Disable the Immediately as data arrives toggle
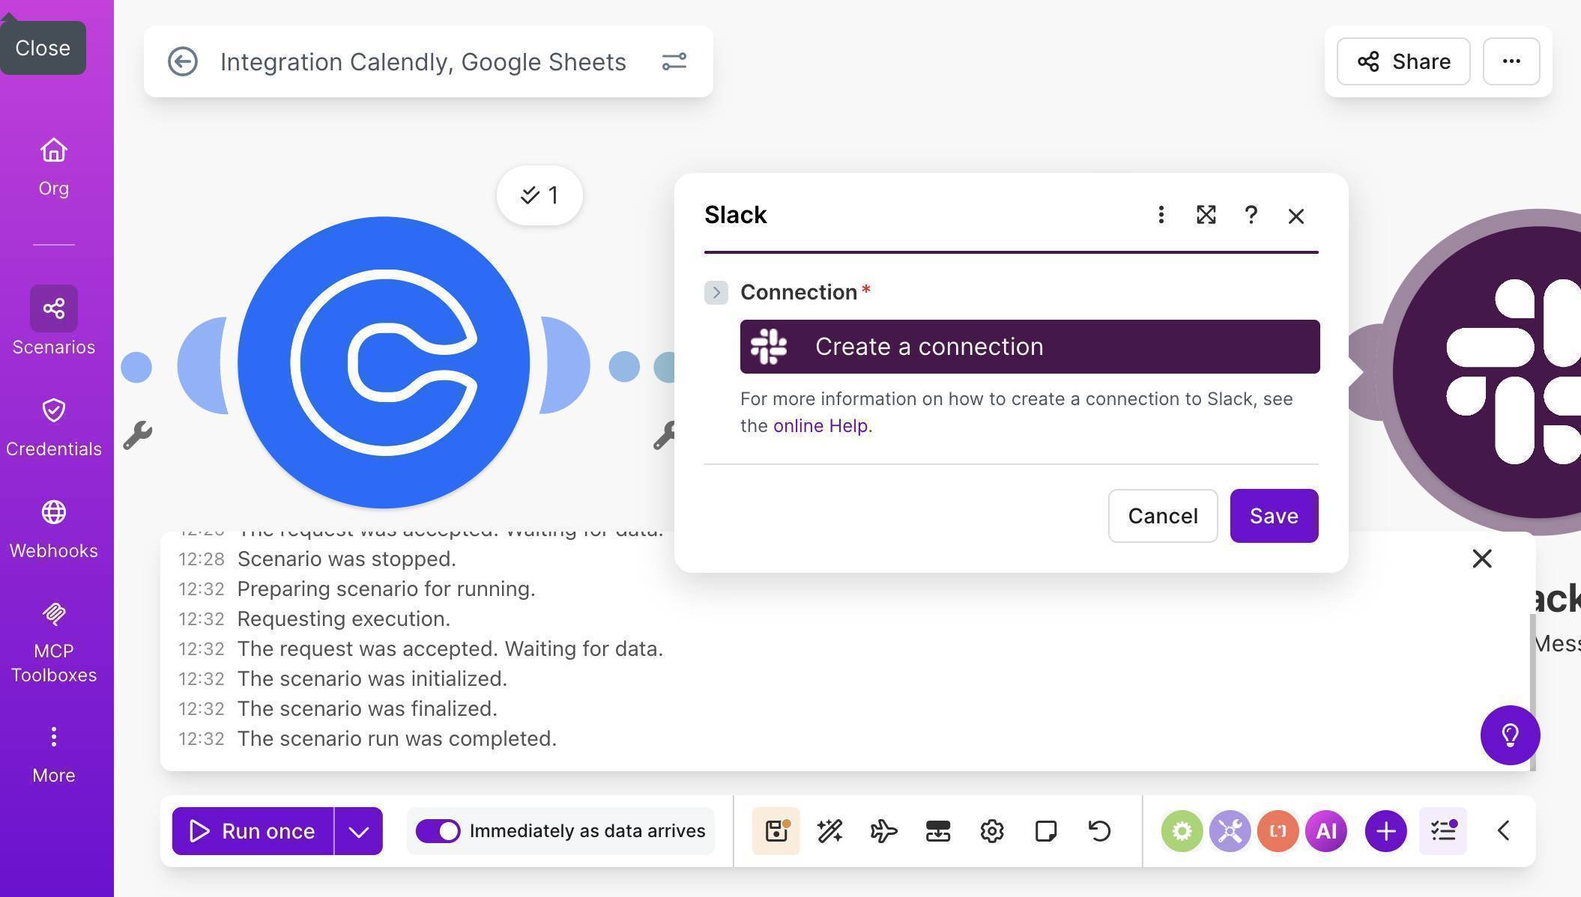 pyautogui.click(x=438, y=830)
